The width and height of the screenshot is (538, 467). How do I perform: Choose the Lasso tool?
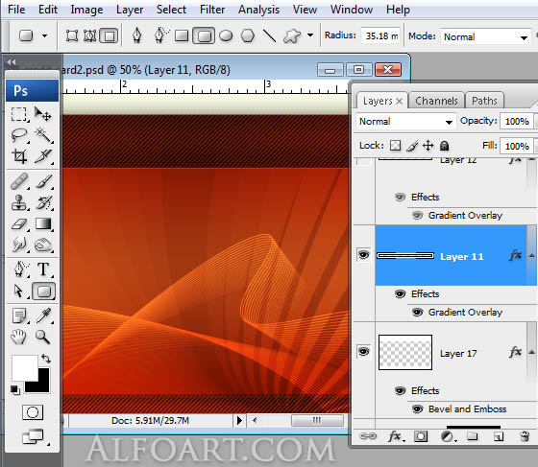click(x=19, y=135)
